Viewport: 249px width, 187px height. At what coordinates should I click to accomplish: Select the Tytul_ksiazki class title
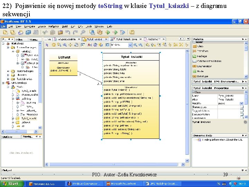point(131,57)
